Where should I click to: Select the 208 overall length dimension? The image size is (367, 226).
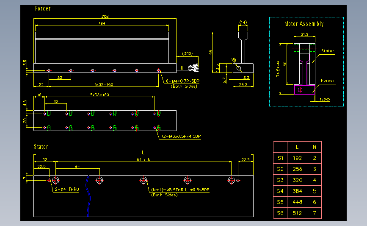tap(105, 17)
